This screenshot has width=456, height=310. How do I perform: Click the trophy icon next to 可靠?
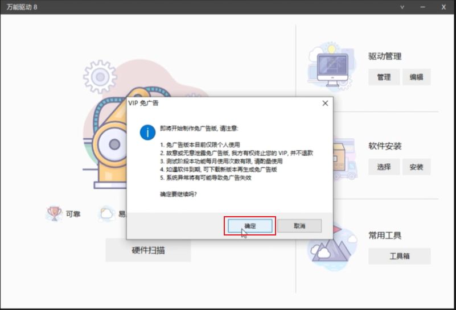click(54, 214)
